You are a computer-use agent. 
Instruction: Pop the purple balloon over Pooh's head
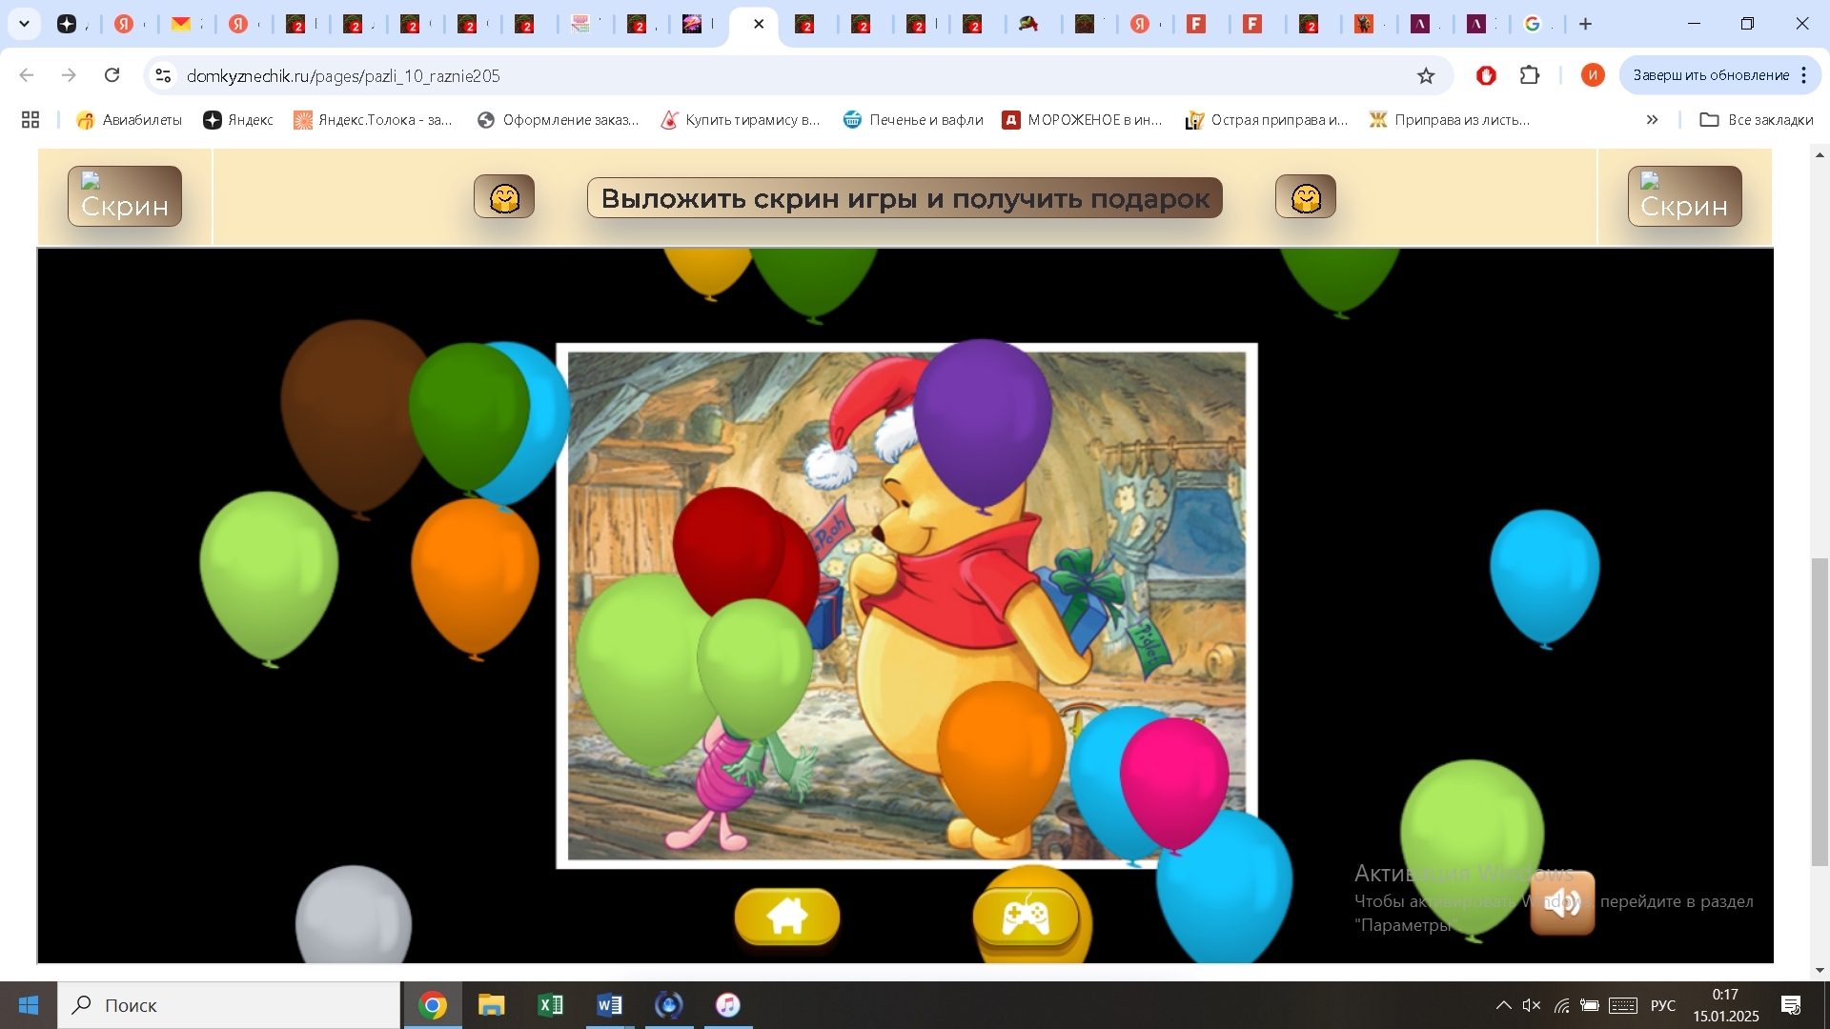coord(982,424)
